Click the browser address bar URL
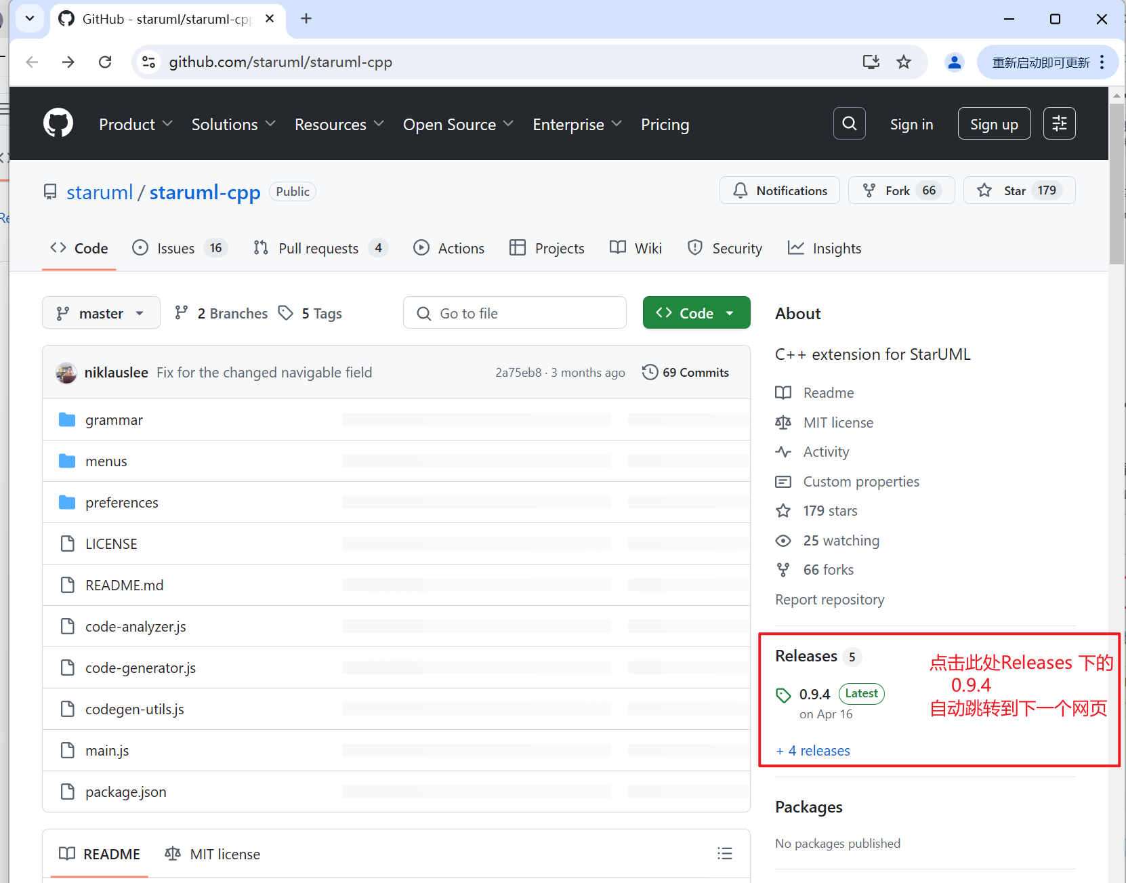 280,62
